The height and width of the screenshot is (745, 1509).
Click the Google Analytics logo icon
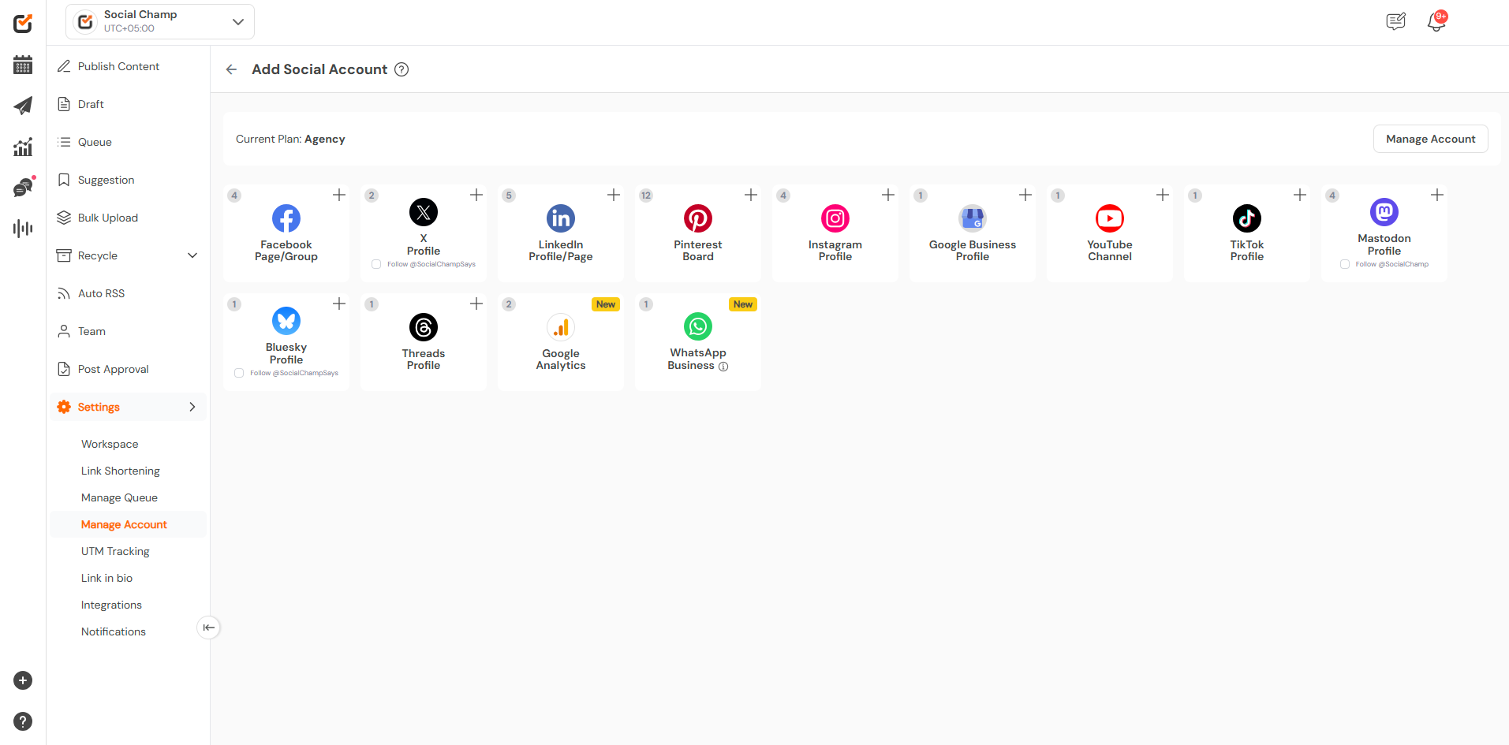561,327
